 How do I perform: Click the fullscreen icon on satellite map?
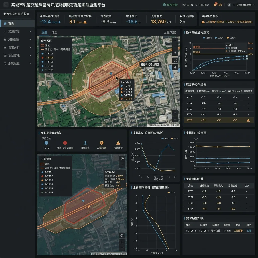coord(175,60)
